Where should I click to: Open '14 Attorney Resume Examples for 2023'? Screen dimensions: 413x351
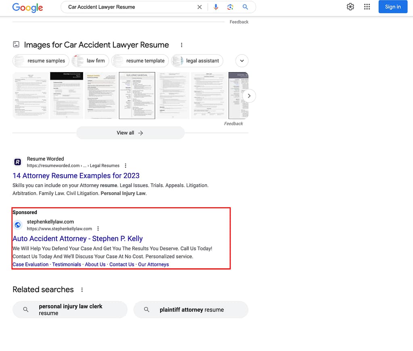[76, 176]
